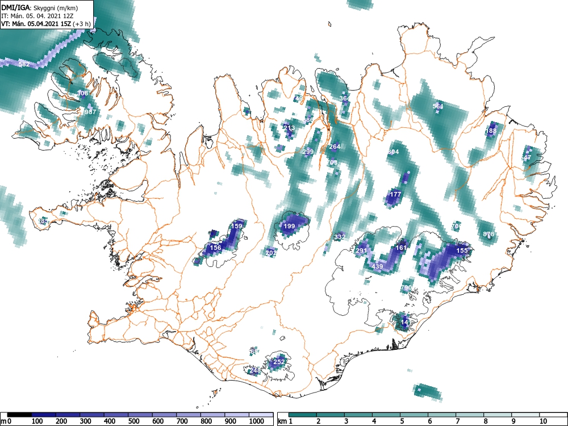The height and width of the screenshot is (426, 568).
Task: Select the pale lavender 900–1000 m legend swatch
Action: coord(236,415)
